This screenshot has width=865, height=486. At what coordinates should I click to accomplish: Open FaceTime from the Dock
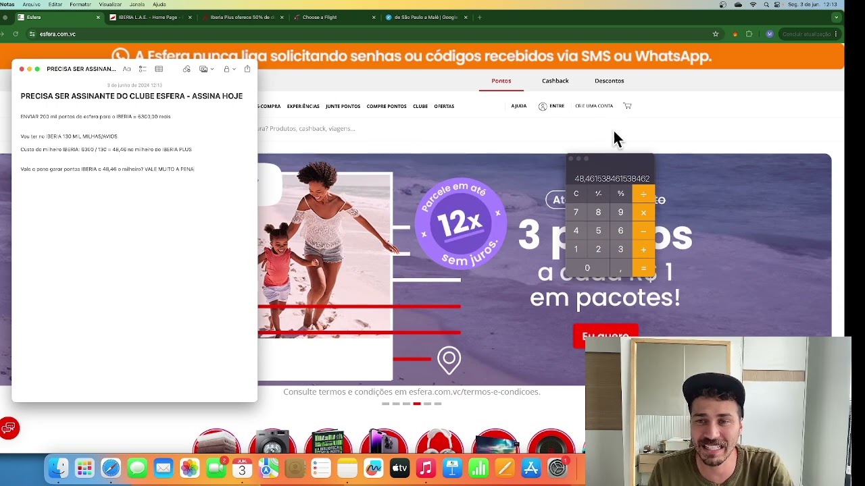click(x=216, y=468)
